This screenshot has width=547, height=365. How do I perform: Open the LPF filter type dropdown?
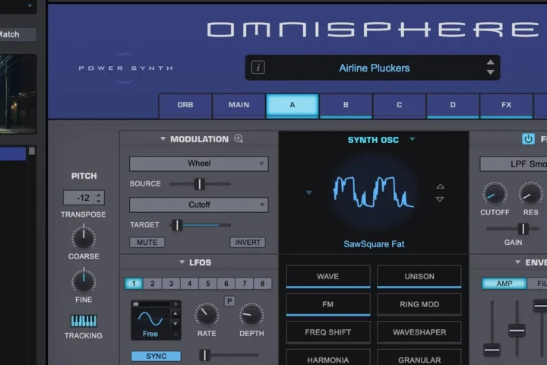tap(513, 163)
